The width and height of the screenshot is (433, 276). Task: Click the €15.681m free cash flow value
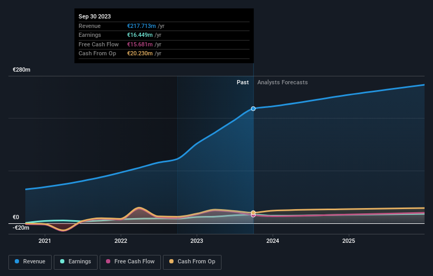pyautogui.click(x=140, y=44)
